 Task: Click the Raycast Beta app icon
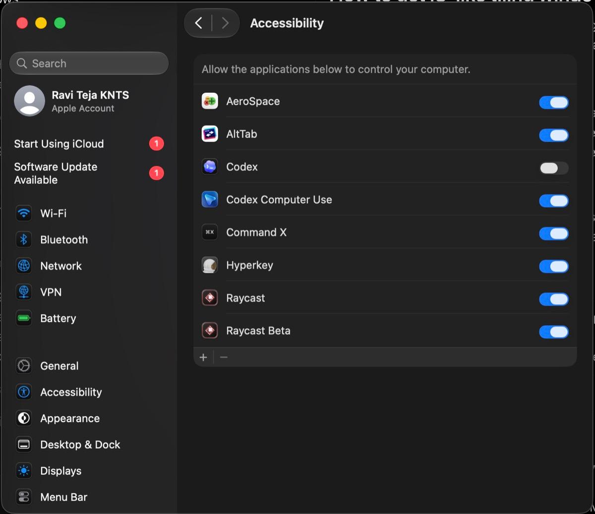[210, 330]
